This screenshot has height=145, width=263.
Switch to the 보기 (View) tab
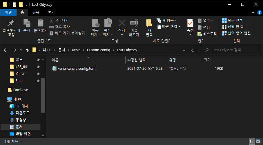coord(51,12)
